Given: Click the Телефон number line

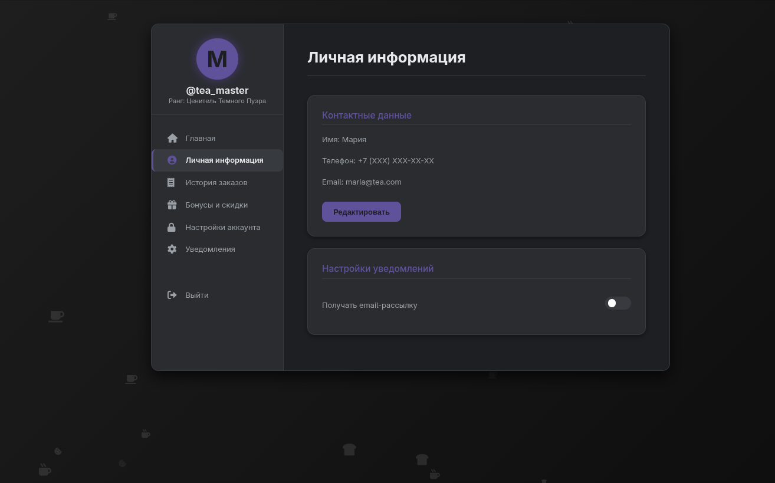Looking at the screenshot, I should point(377,161).
